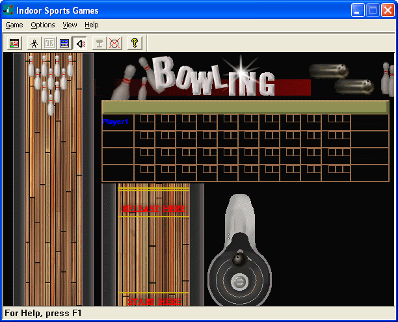Maximize the Indoor Sports Games window

tap(373, 10)
